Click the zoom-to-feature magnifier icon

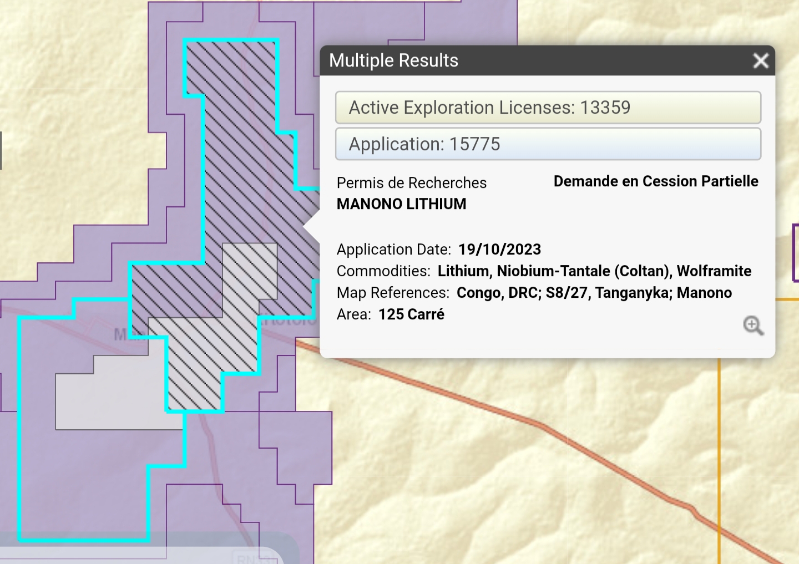pyautogui.click(x=753, y=326)
